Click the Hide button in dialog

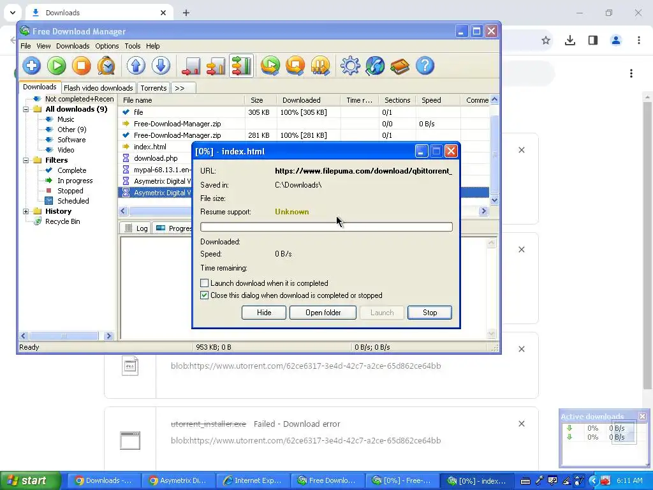point(264,313)
